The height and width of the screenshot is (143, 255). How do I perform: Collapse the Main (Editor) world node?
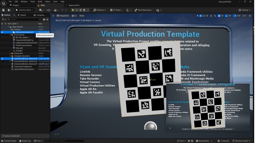(9, 27)
